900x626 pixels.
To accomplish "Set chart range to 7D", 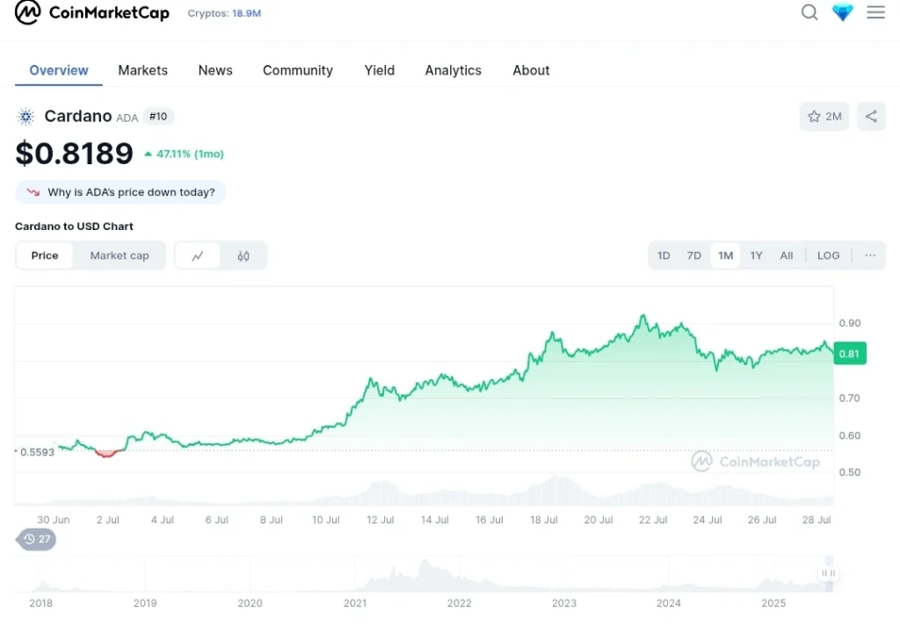I will coord(694,255).
